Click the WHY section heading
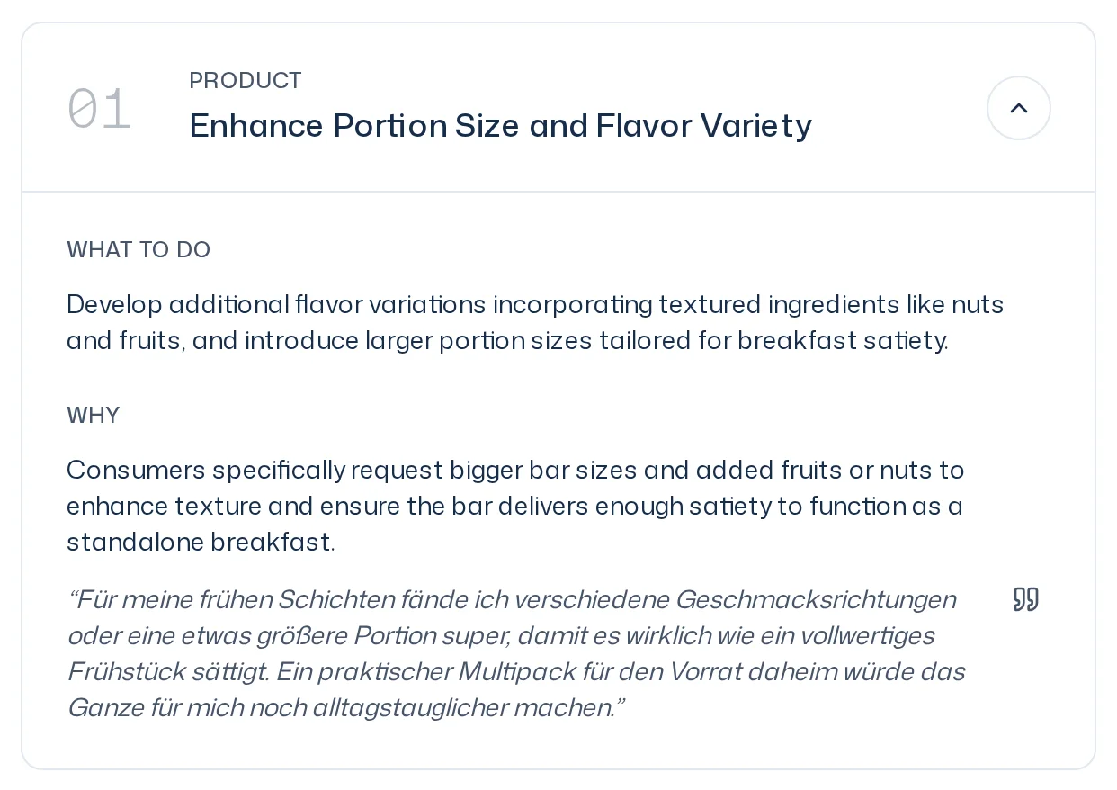The image size is (1117, 790). pos(94,416)
